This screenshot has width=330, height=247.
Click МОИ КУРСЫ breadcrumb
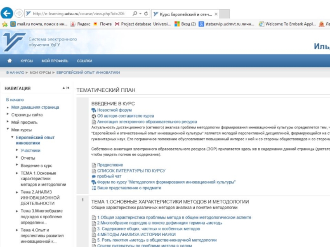(x=40, y=72)
